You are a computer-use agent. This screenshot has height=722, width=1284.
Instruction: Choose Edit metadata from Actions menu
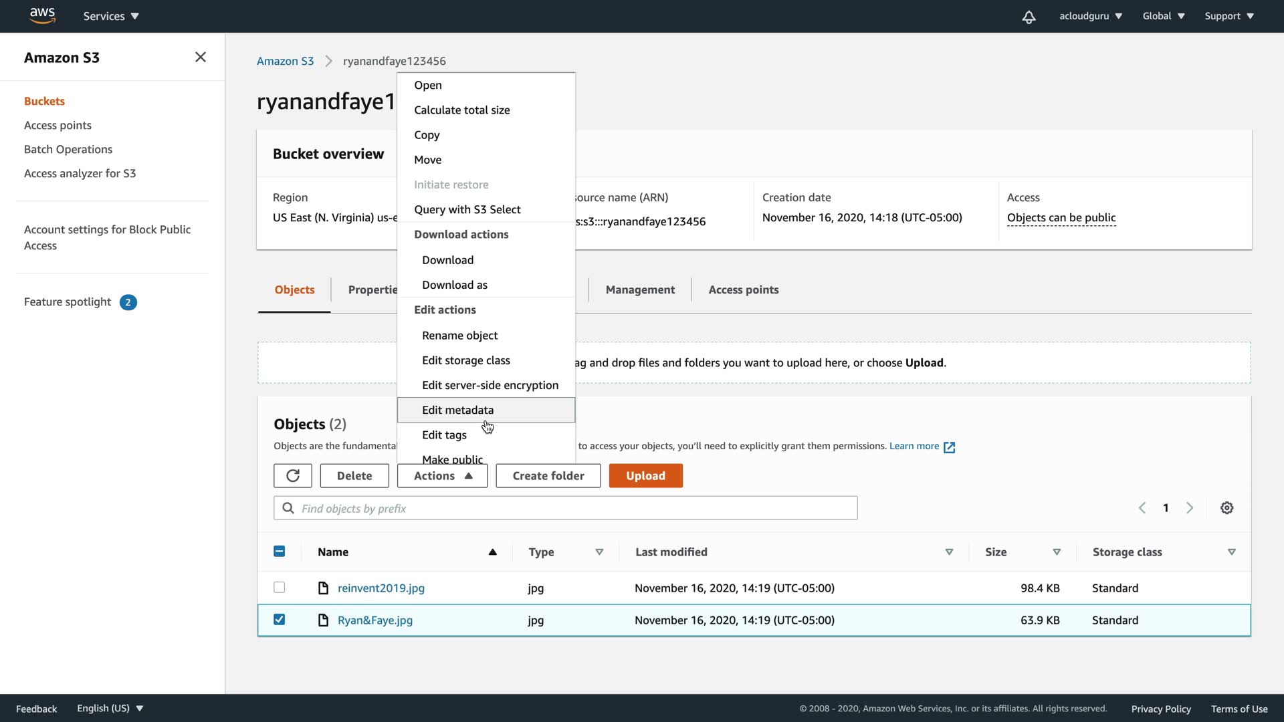pos(458,410)
